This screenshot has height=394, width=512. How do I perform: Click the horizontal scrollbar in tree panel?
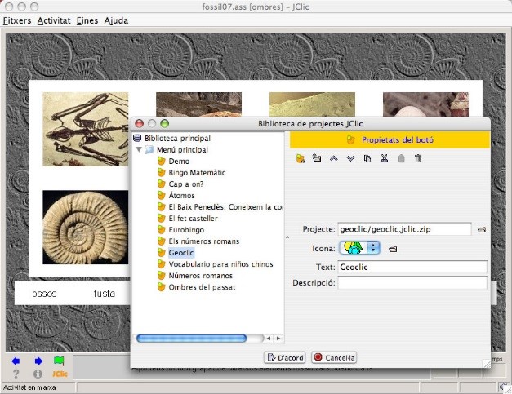tap(191, 338)
